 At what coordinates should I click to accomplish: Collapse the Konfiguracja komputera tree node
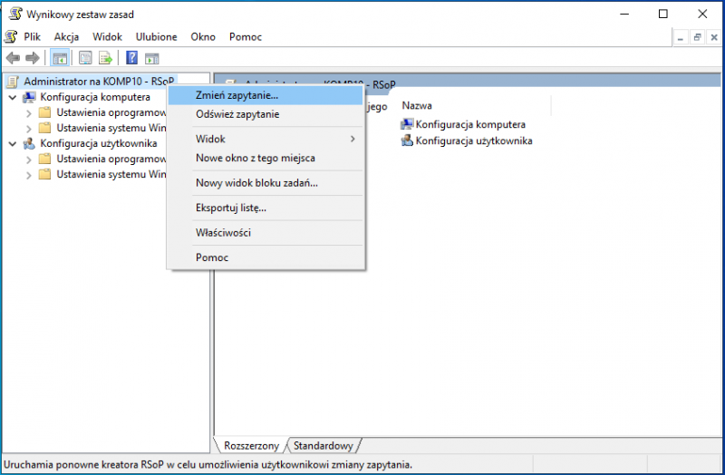pyautogui.click(x=13, y=97)
